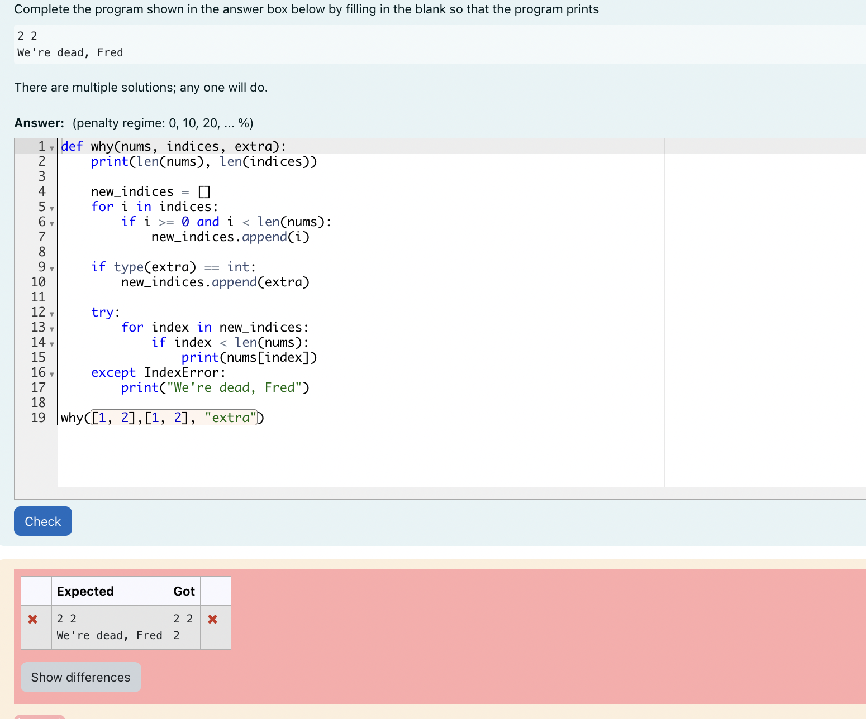Viewport: 866px width, 719px height.
Task: Collapse the except IndexError block fold
Action: pyautogui.click(x=51, y=374)
